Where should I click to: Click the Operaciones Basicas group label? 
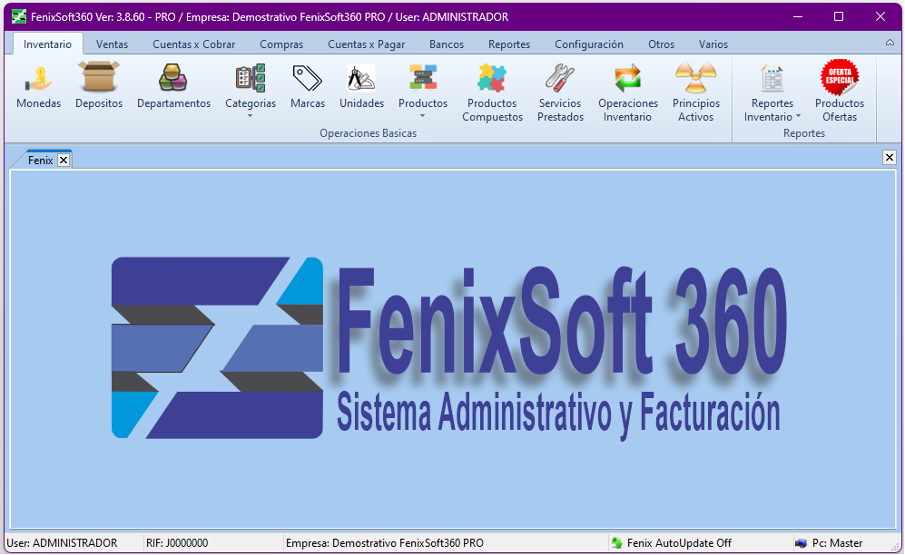pos(369,133)
